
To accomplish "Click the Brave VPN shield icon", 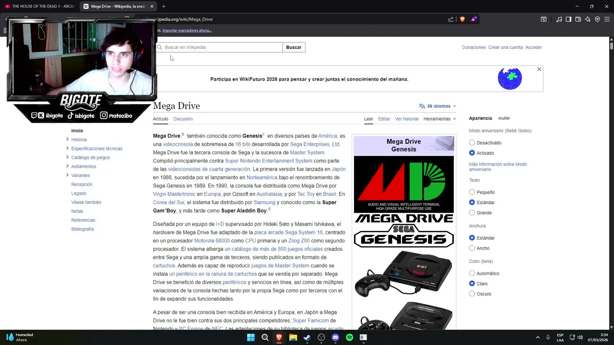I will pyautogui.click(x=597, y=19).
